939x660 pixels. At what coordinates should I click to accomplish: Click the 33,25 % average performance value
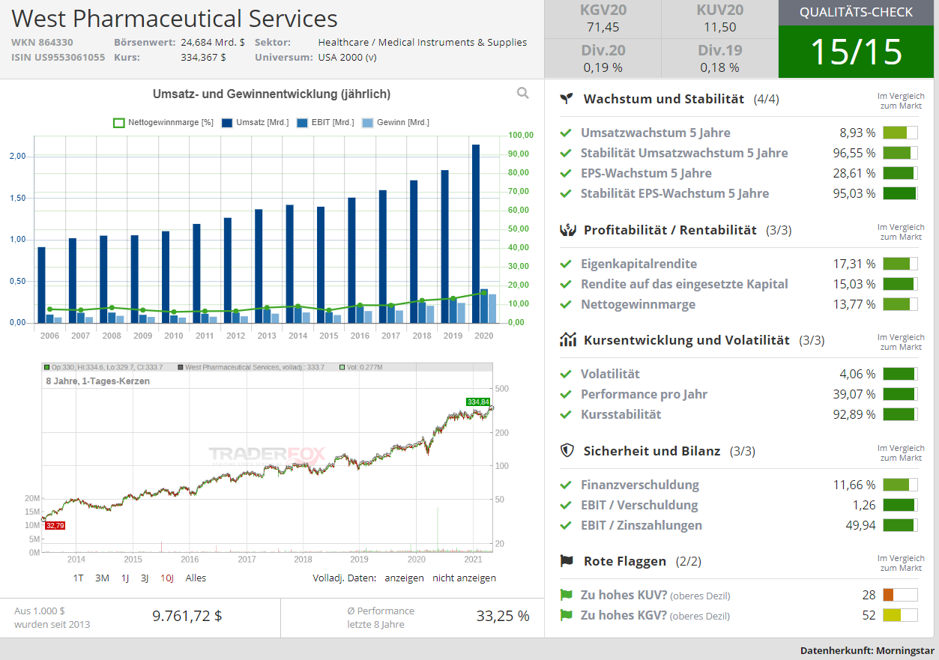coord(503,616)
